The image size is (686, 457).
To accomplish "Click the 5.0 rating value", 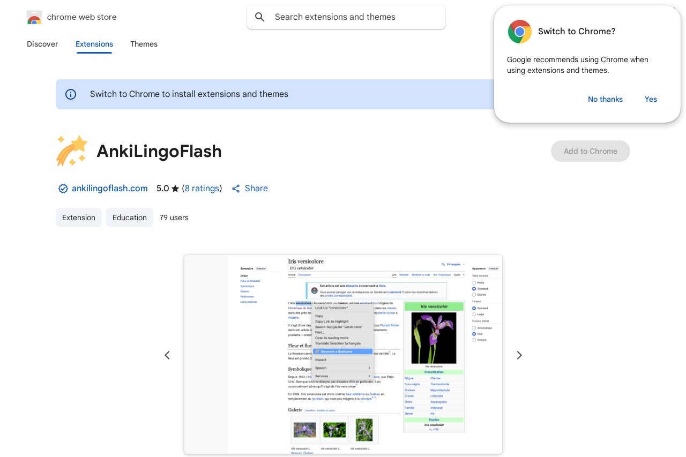I will (162, 189).
